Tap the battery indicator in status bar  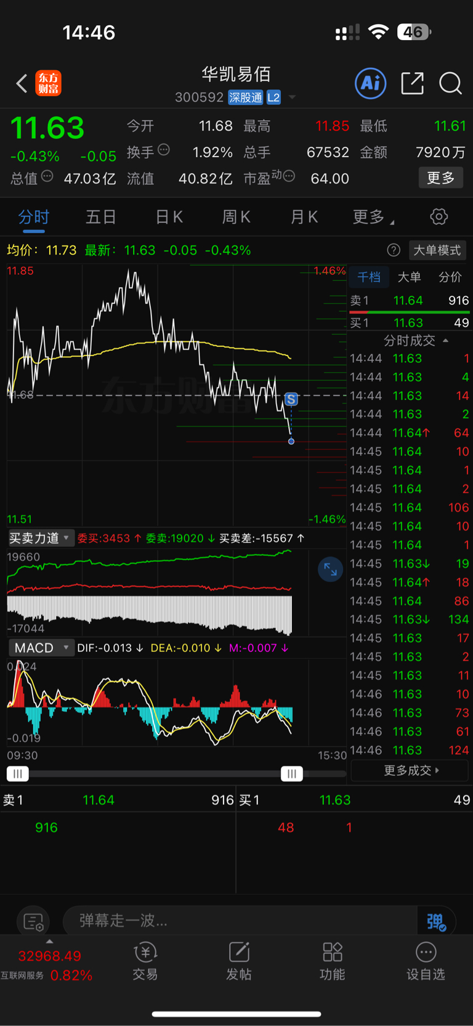(414, 32)
